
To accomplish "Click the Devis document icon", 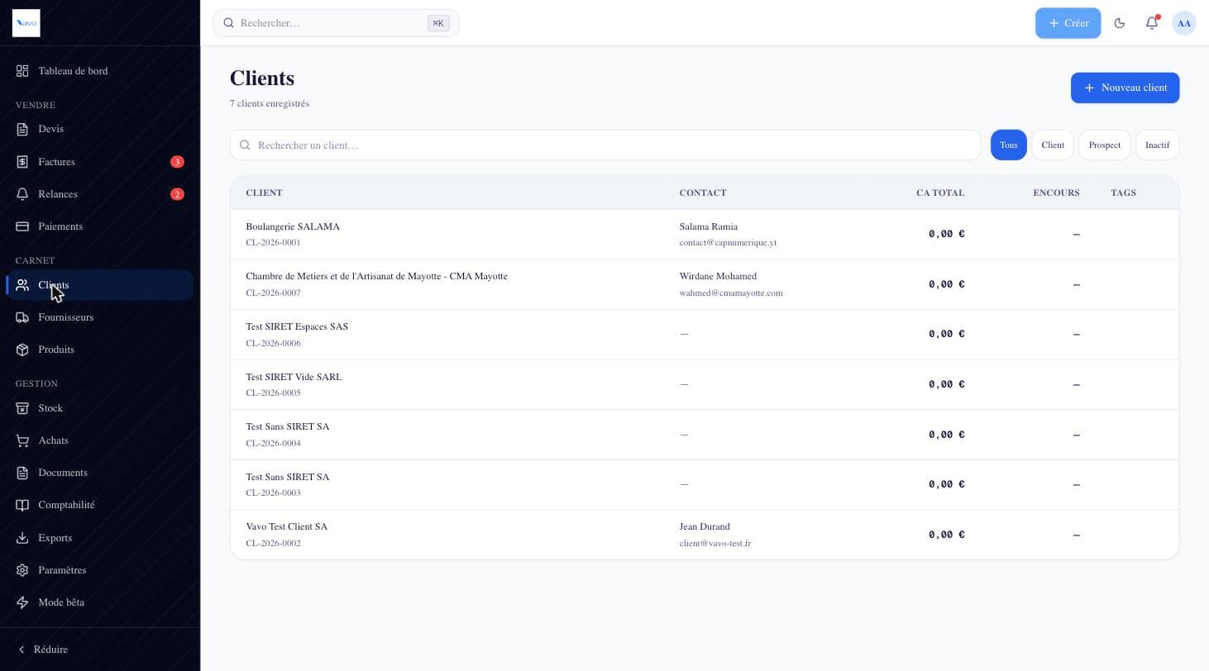I will click(x=22, y=129).
